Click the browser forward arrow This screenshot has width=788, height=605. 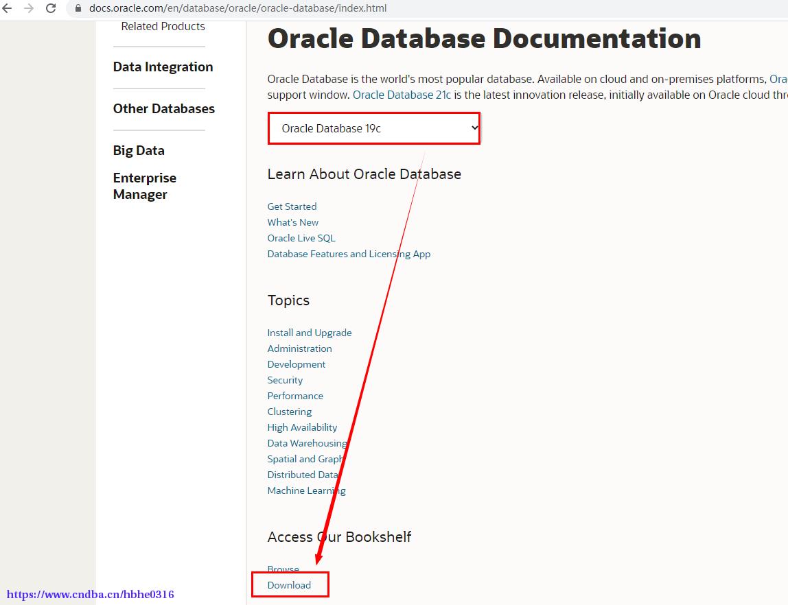coord(29,8)
